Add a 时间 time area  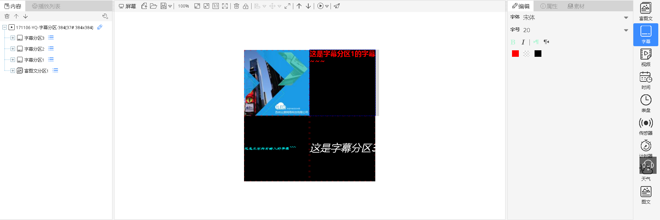coord(646,80)
